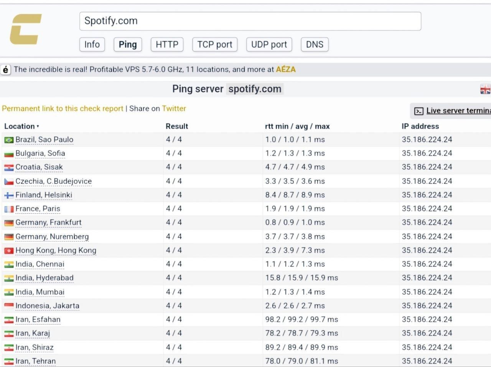Select the IP address in the Brazil row

[x=427, y=139]
